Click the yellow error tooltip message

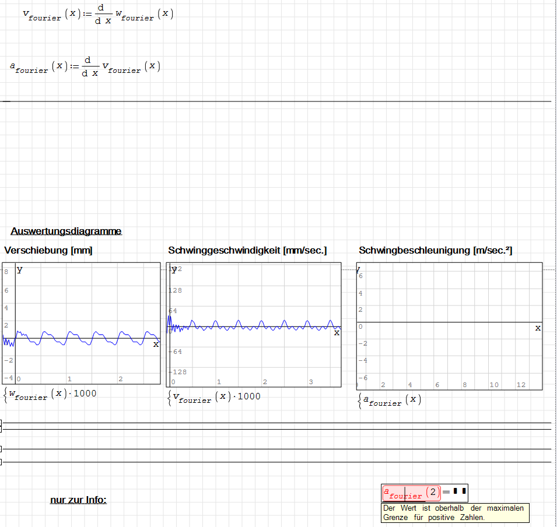click(x=456, y=512)
